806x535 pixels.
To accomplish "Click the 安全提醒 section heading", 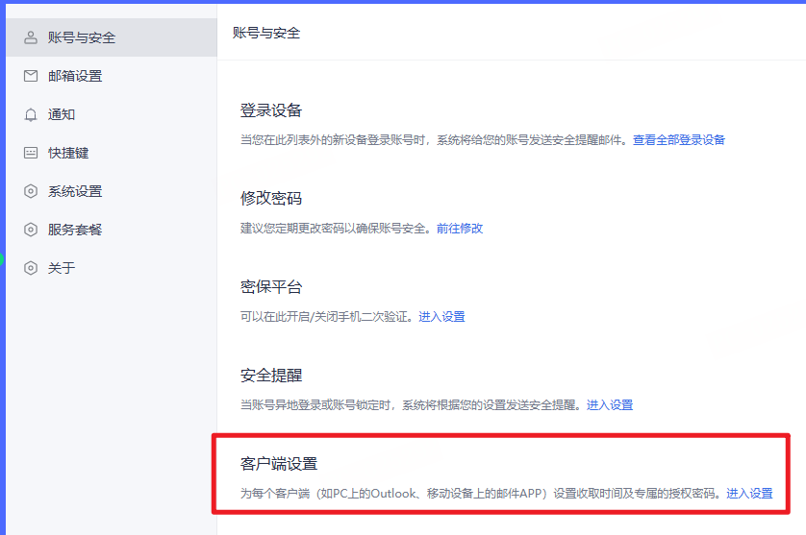I will click(x=271, y=376).
